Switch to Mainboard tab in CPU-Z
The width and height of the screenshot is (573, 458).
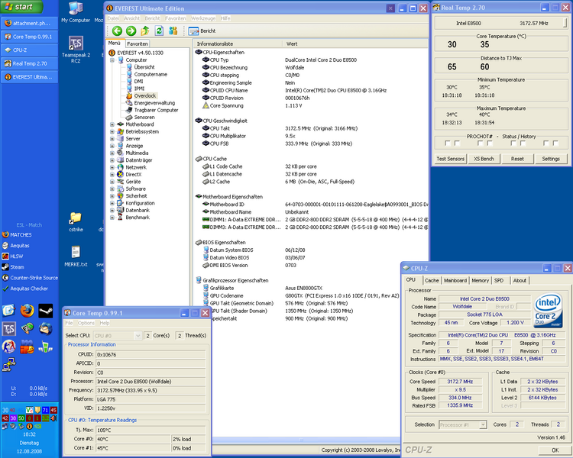(x=455, y=280)
